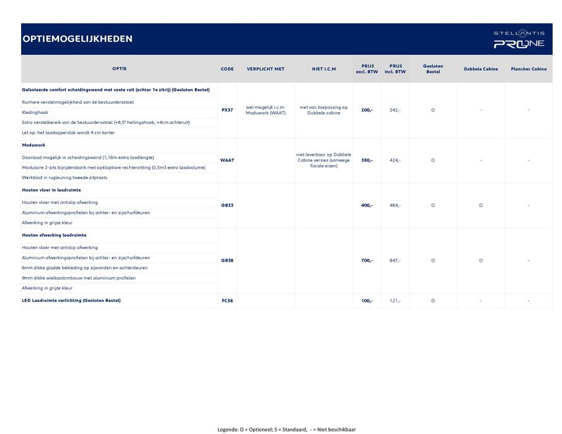Click the Plancher Cabine column header

529,69
